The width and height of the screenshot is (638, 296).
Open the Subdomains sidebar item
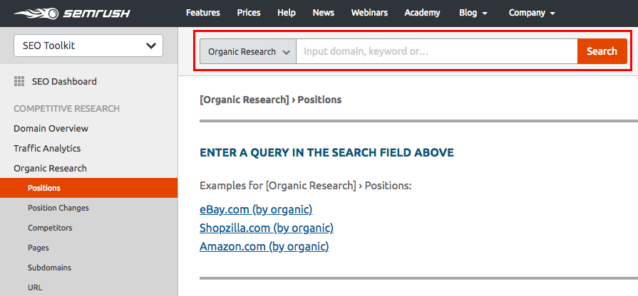(49, 268)
